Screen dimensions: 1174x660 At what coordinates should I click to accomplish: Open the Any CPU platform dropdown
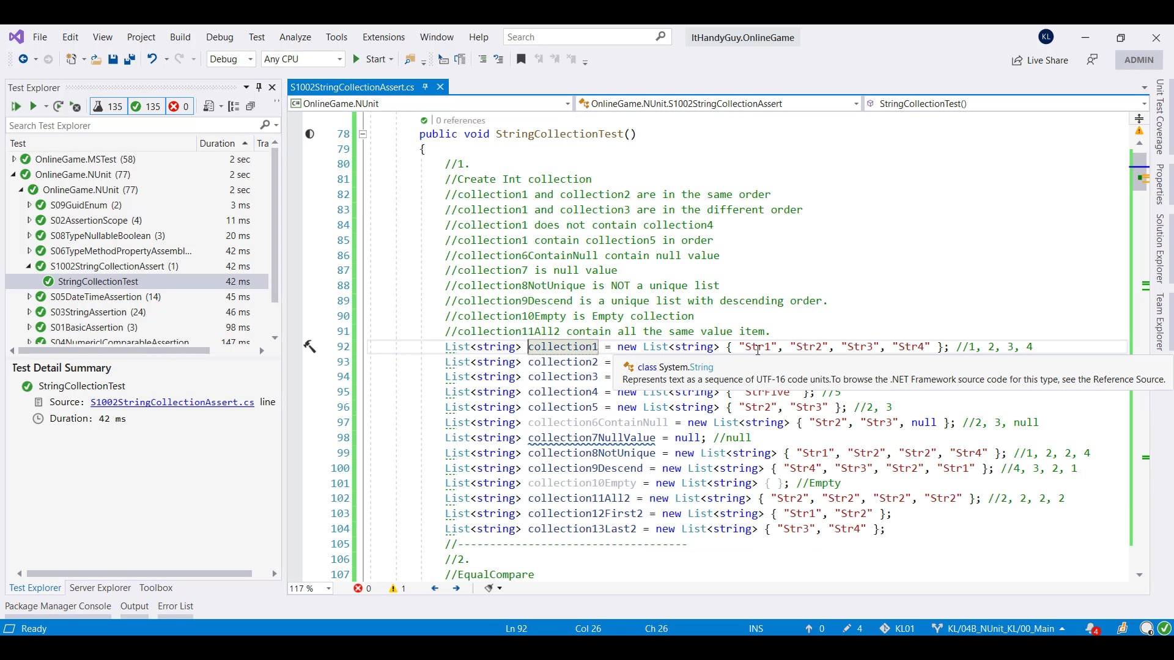[303, 59]
